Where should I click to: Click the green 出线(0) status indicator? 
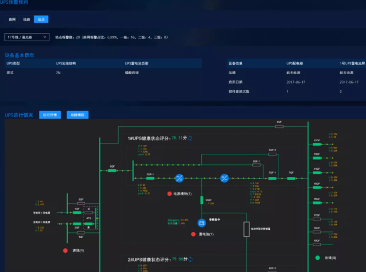317,257
